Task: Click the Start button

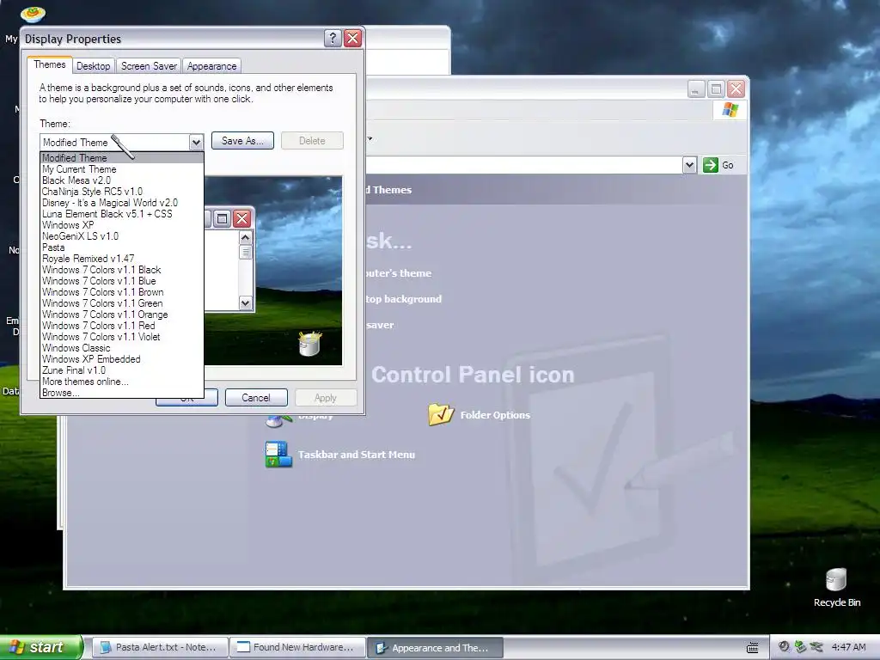Action: coord(40,647)
